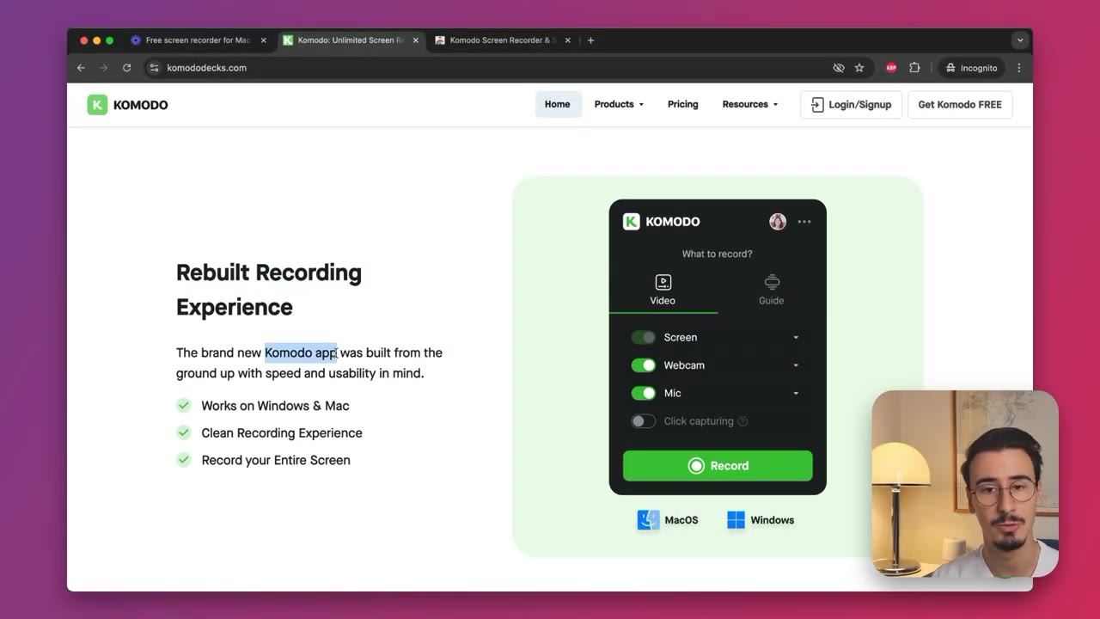Open the three-dot menu in the Komodo widget
The image size is (1100, 619).
tap(804, 222)
